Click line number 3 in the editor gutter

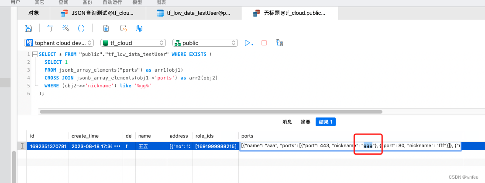(28, 70)
